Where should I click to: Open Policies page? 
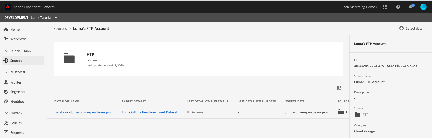(16, 123)
